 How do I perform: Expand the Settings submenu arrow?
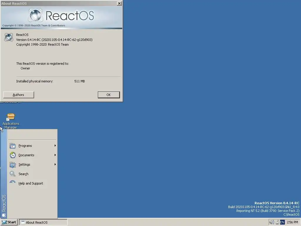[x=55, y=164]
